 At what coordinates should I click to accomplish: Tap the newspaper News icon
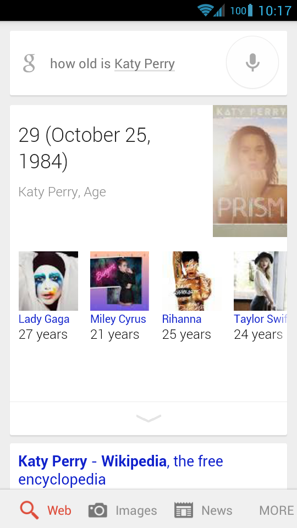click(x=184, y=510)
